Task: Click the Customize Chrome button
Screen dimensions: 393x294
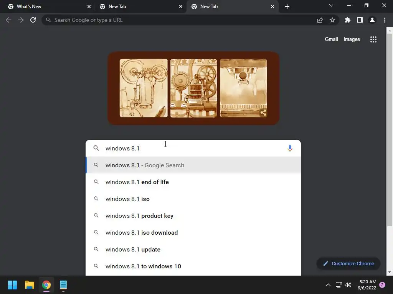Action: pos(348,263)
